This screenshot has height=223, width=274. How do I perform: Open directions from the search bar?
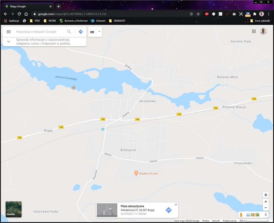[x=81, y=32]
